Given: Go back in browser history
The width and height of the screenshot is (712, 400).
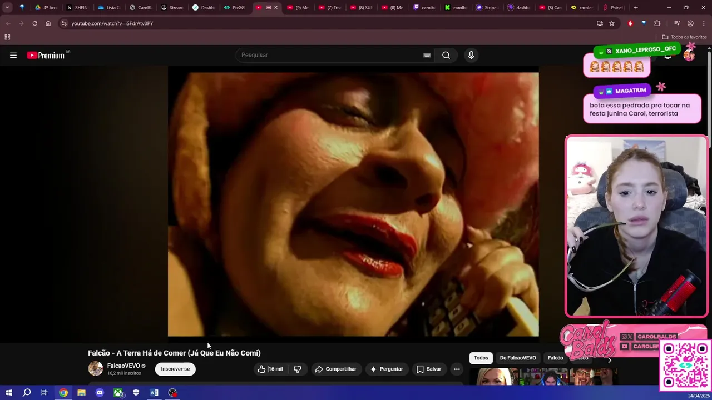Looking at the screenshot, I should (8, 23).
